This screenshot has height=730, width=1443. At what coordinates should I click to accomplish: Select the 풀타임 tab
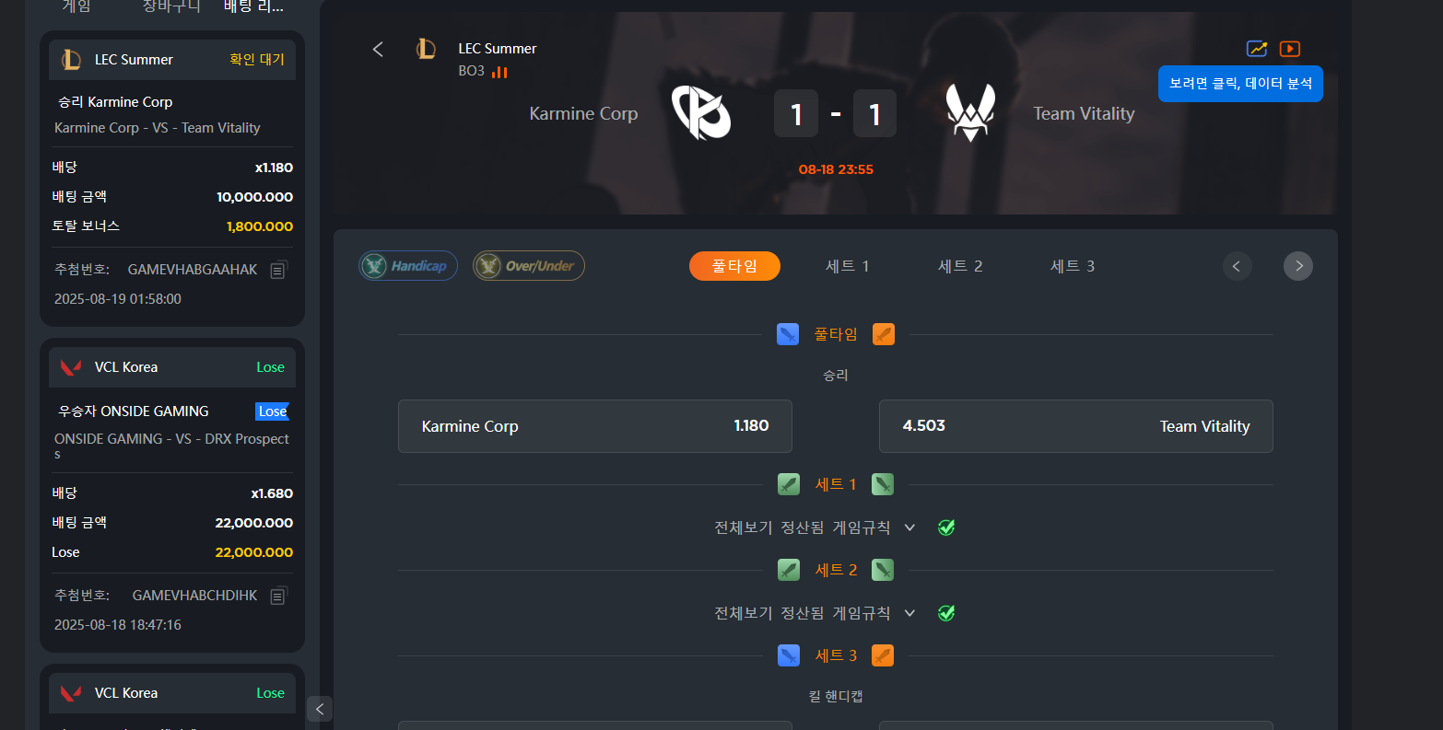tap(734, 266)
